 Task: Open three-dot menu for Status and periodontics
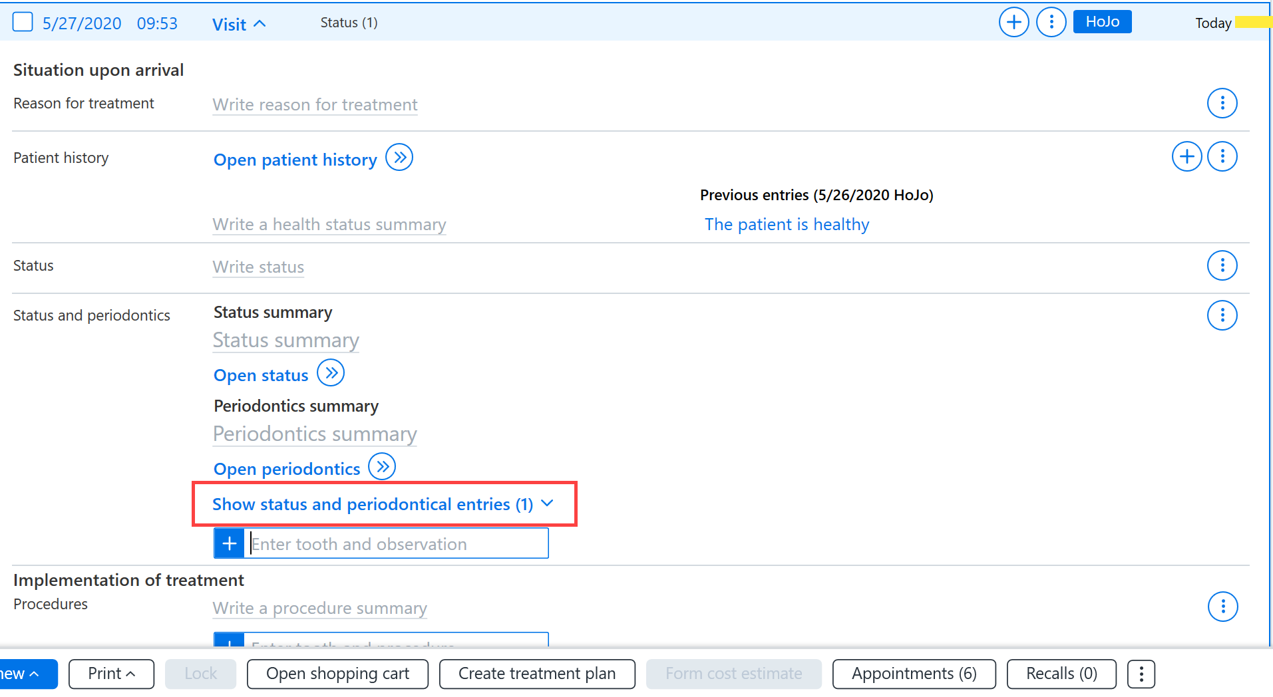[1222, 315]
